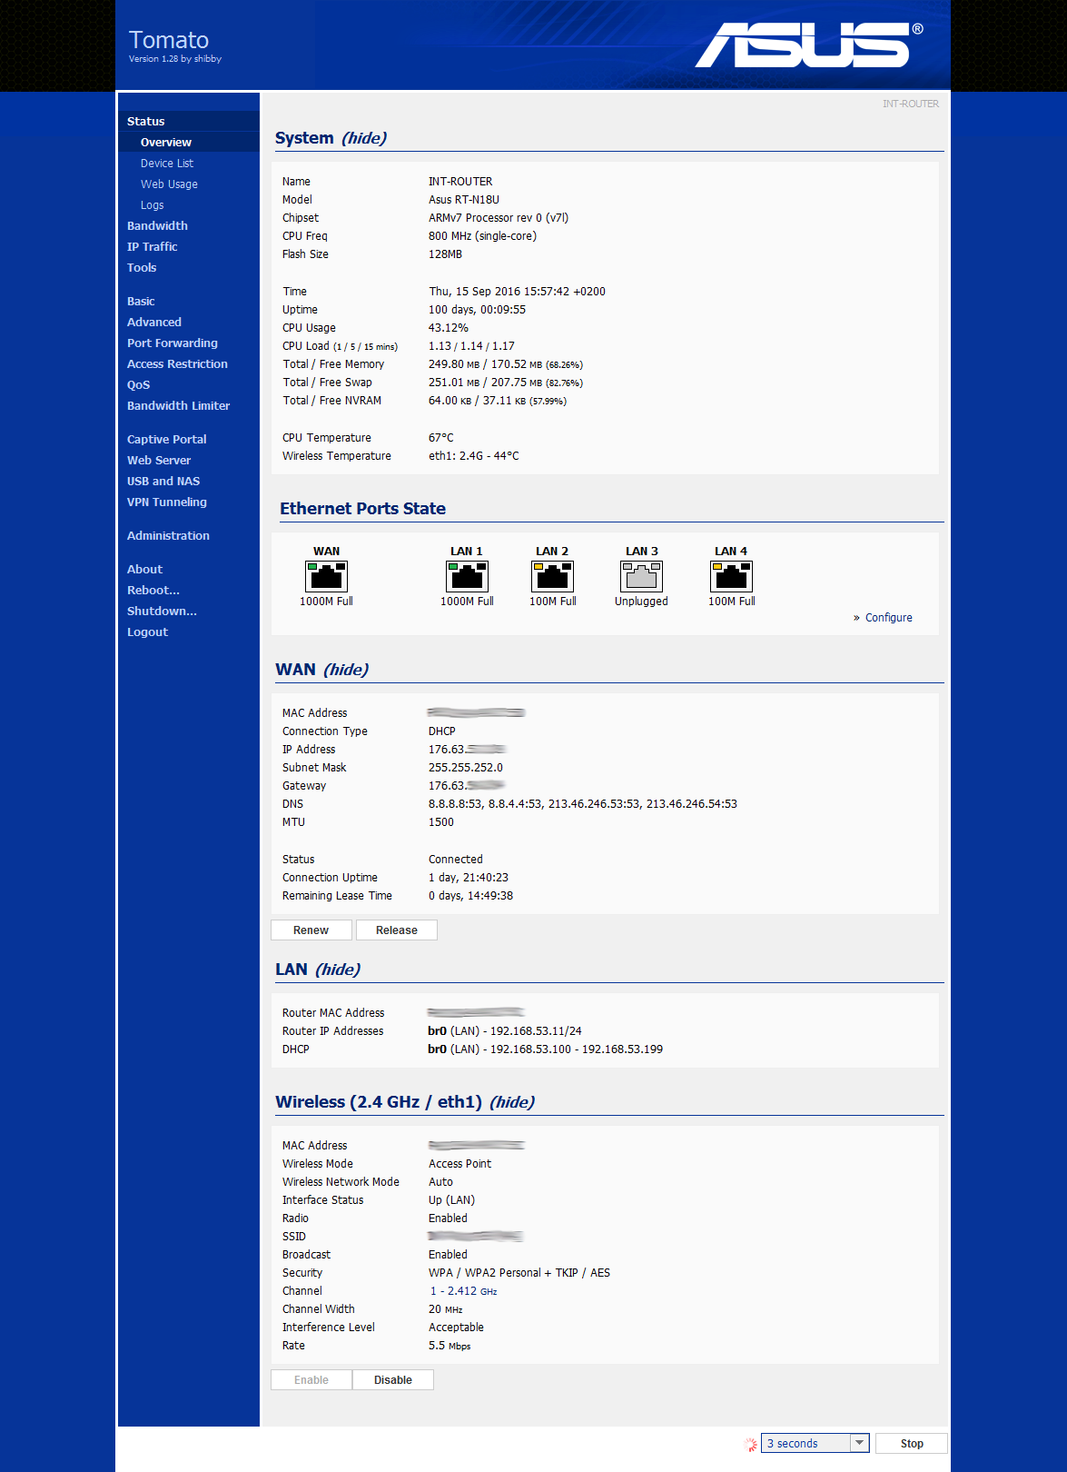Click the Ethernet Ports State heading

point(363,509)
